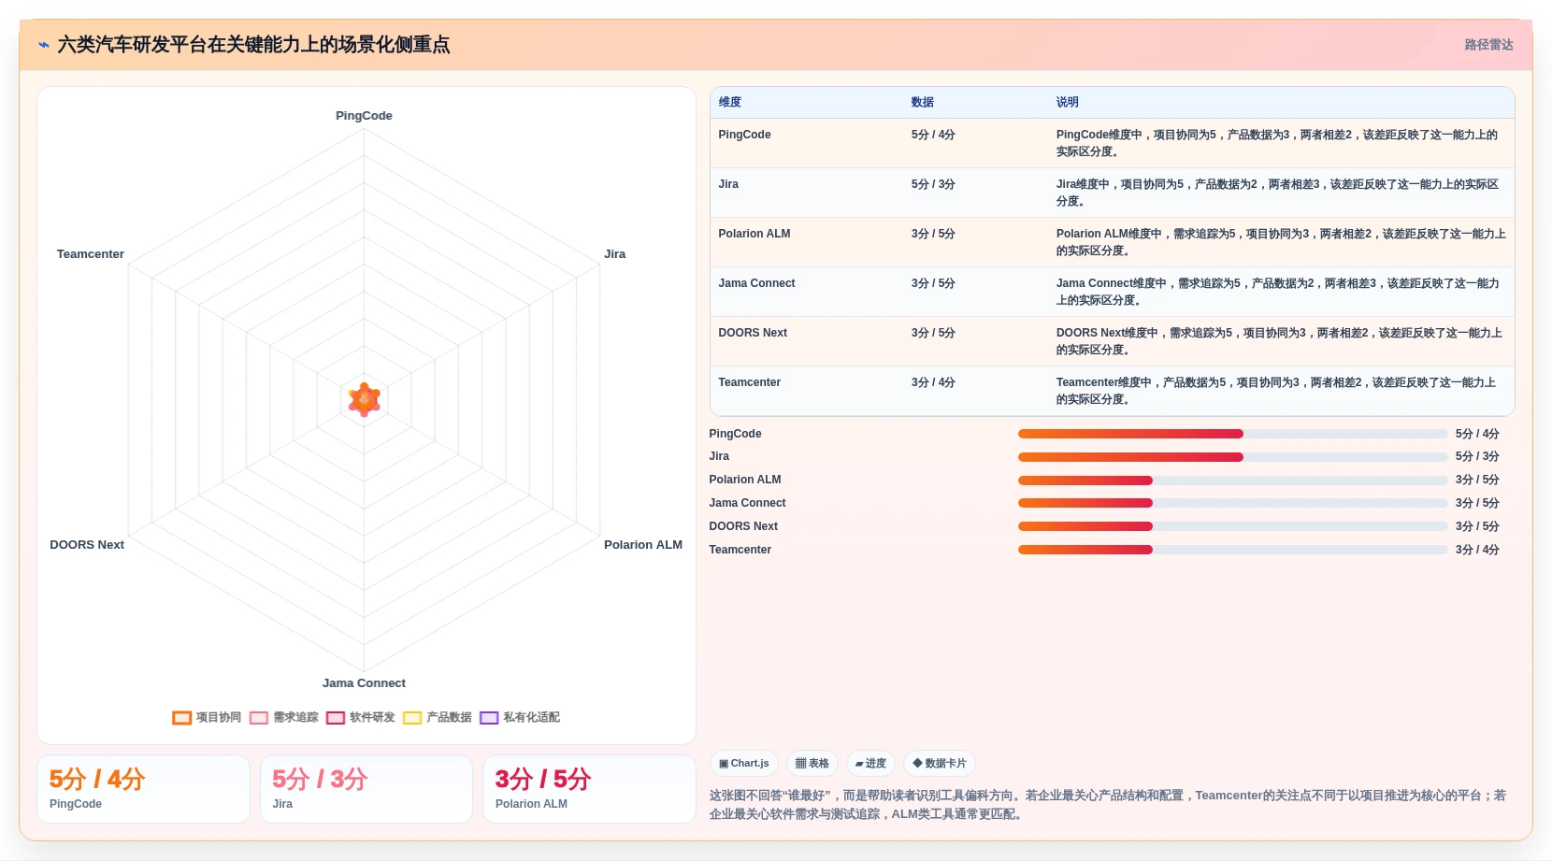Click the 数据卡片 tag with diamond icon
This screenshot has width=1552, height=861.
(x=940, y=764)
